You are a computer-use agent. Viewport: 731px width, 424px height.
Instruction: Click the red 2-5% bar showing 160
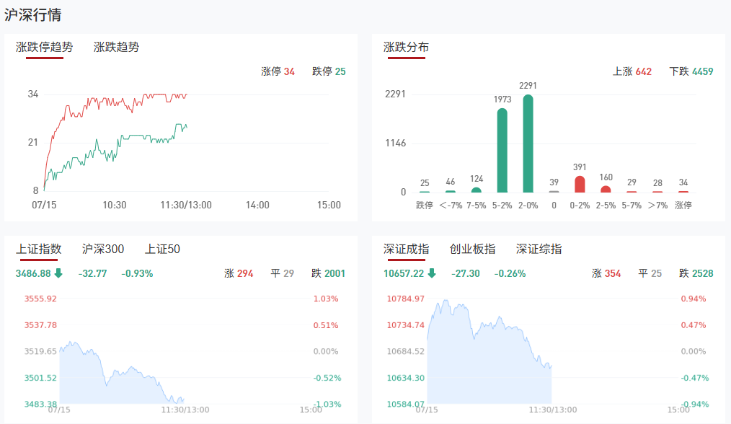tap(606, 189)
